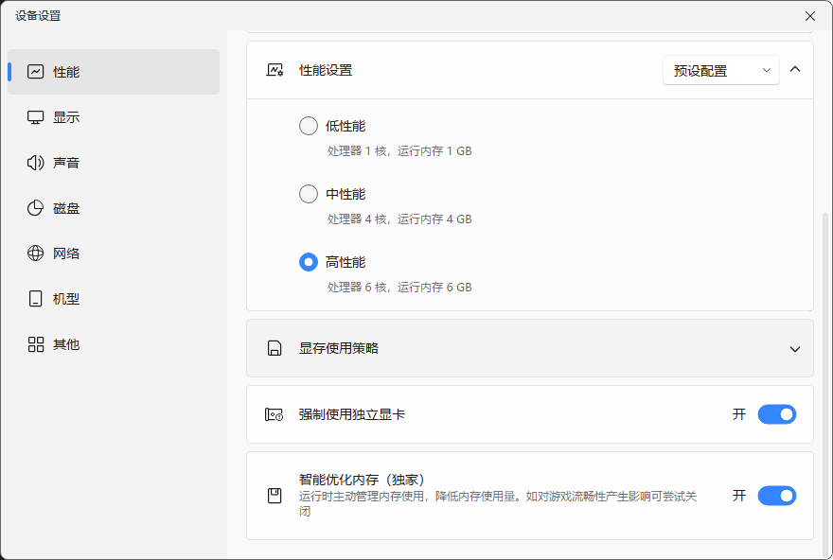Select 高性能 preset
Screen dimensions: 833x560
pyautogui.click(x=308, y=261)
